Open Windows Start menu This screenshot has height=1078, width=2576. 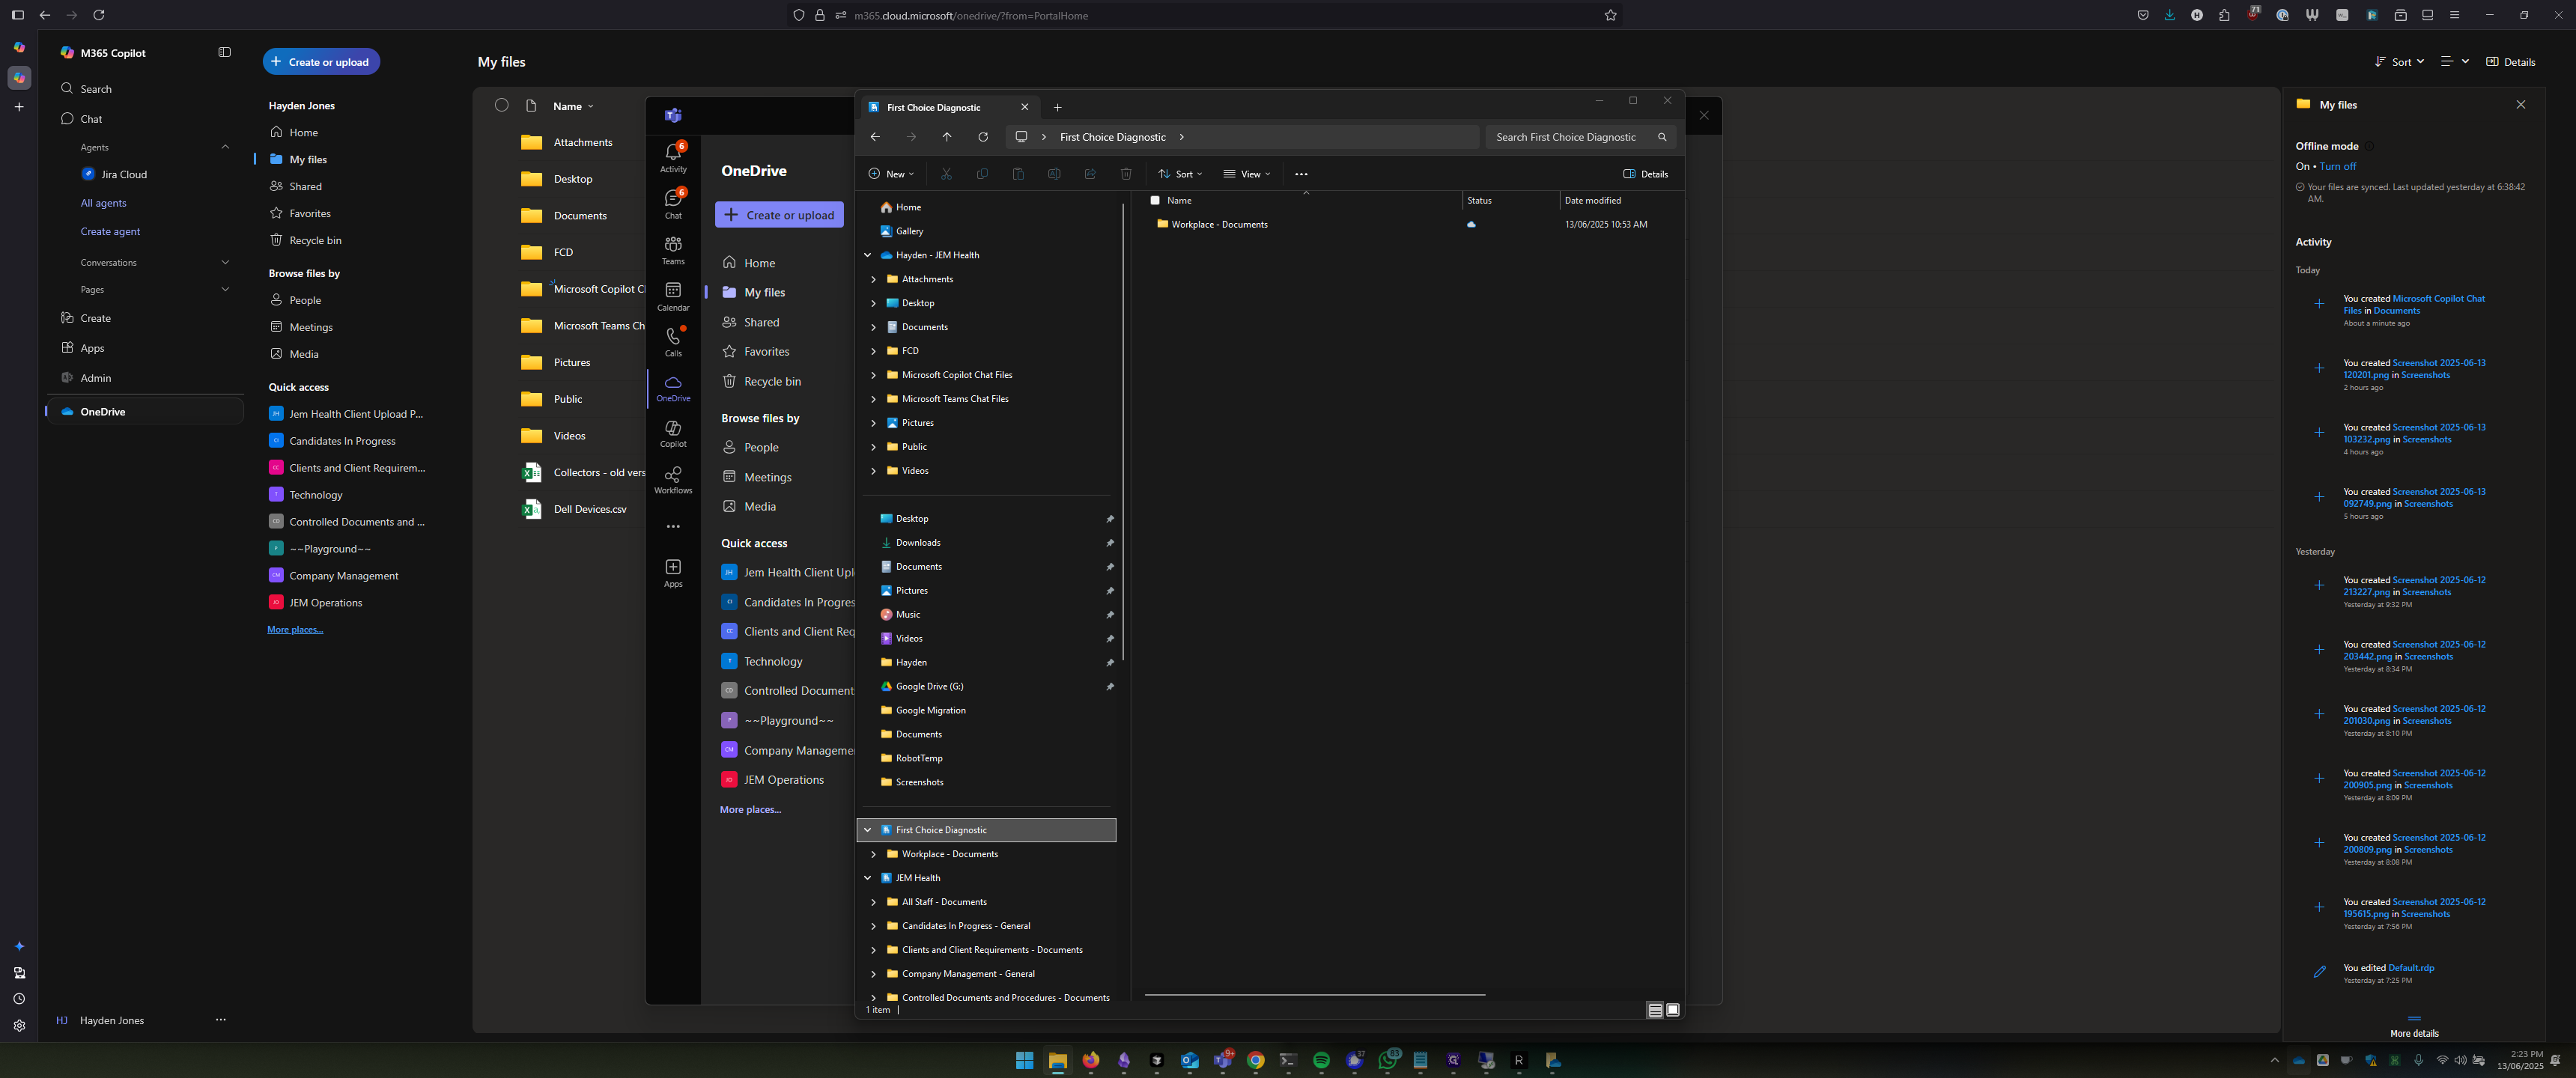click(x=1024, y=1060)
